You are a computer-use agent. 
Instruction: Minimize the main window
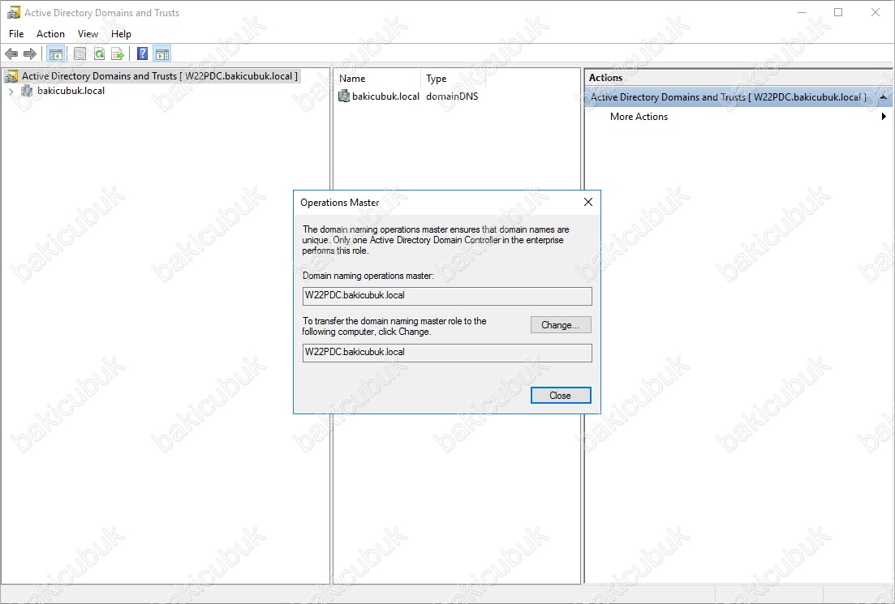pos(802,12)
